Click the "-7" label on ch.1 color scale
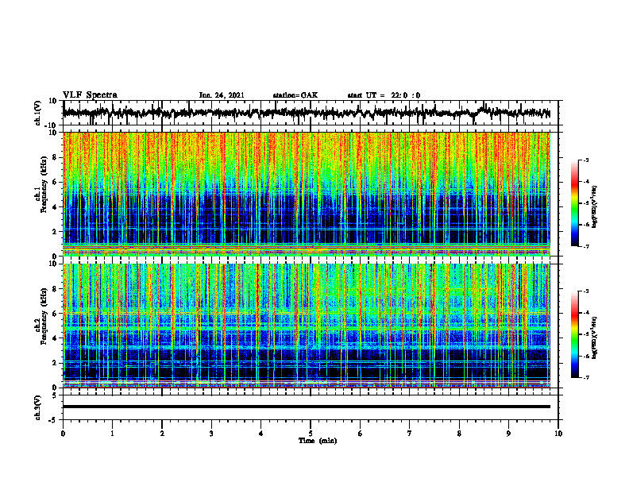 coord(586,246)
